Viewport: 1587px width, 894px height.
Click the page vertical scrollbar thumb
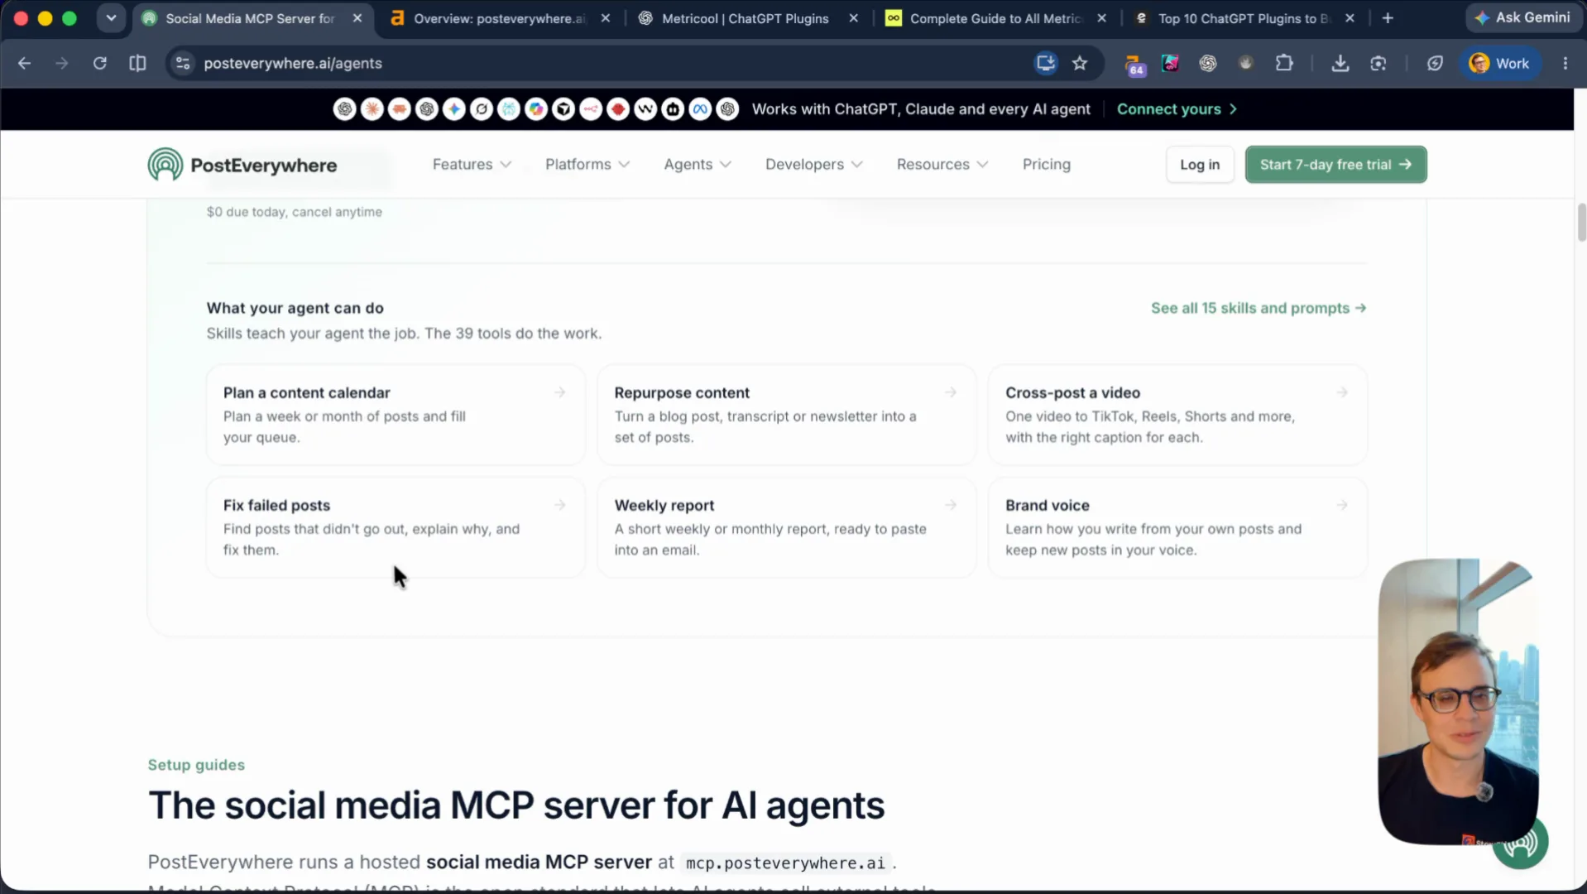(x=1582, y=222)
